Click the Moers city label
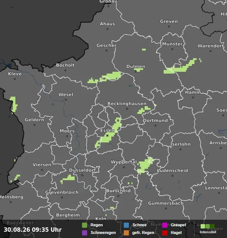 pos(67,131)
